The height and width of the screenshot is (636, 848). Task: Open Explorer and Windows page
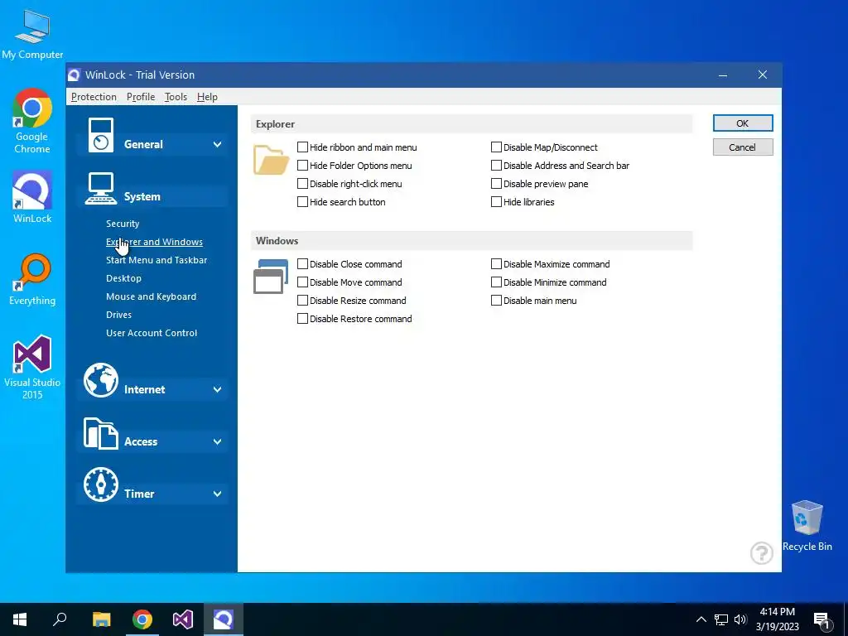coord(154,243)
